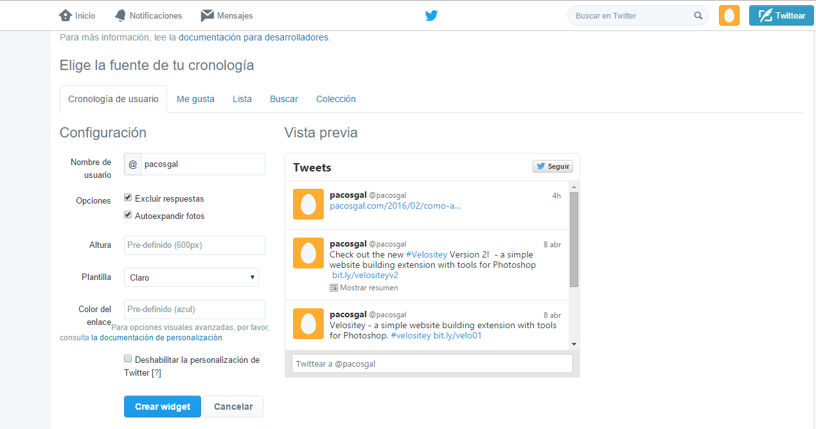
Task: Click the [?] help link
Action: coord(156,372)
